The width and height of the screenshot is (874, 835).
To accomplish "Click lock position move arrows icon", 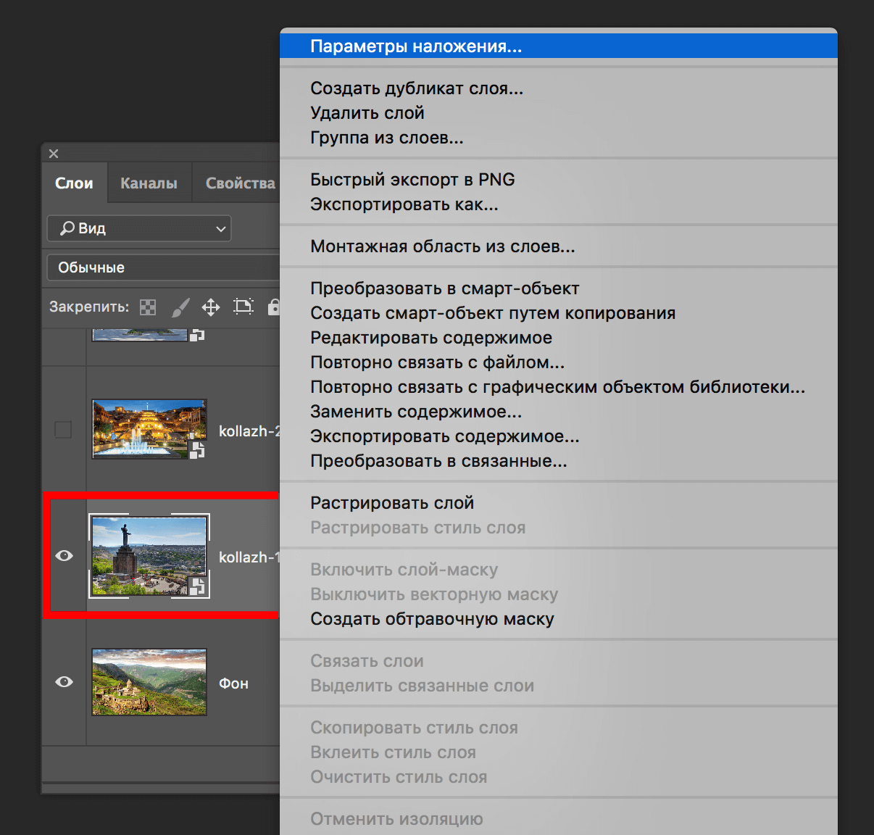I will point(211,307).
